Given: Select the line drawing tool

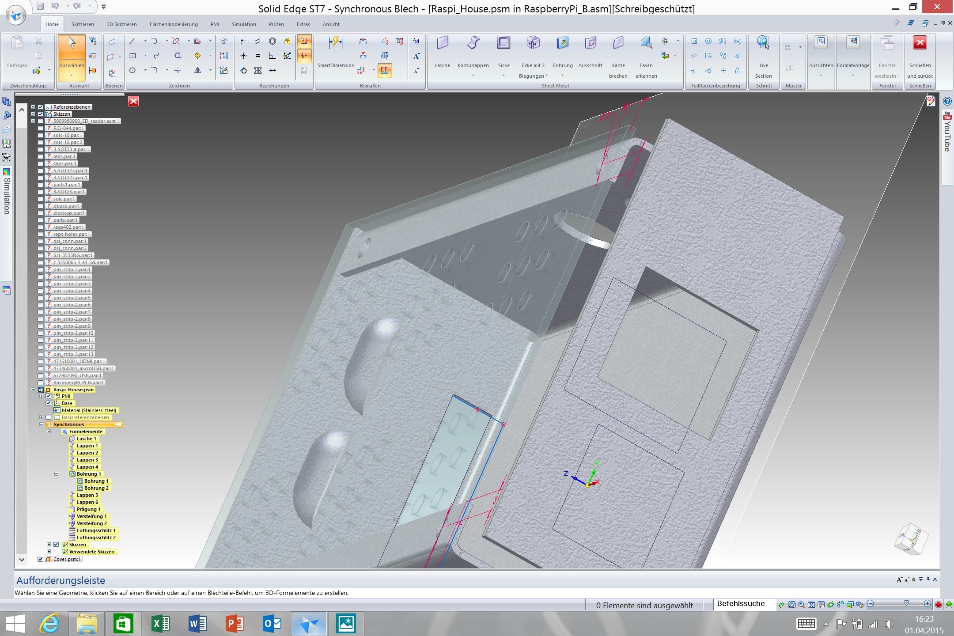Looking at the screenshot, I should (x=132, y=41).
